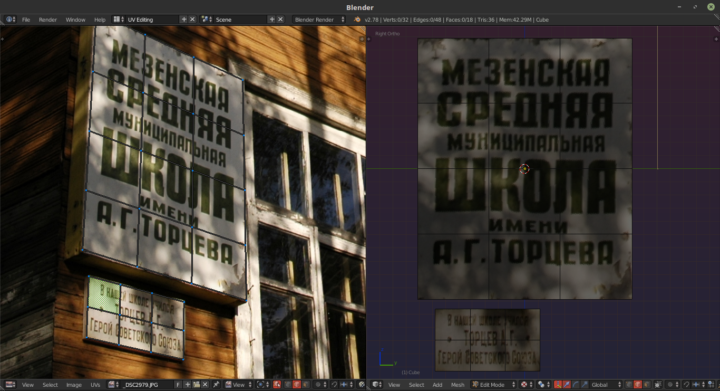This screenshot has height=391, width=720.
Task: Open the Image menu
Action: click(x=74, y=385)
